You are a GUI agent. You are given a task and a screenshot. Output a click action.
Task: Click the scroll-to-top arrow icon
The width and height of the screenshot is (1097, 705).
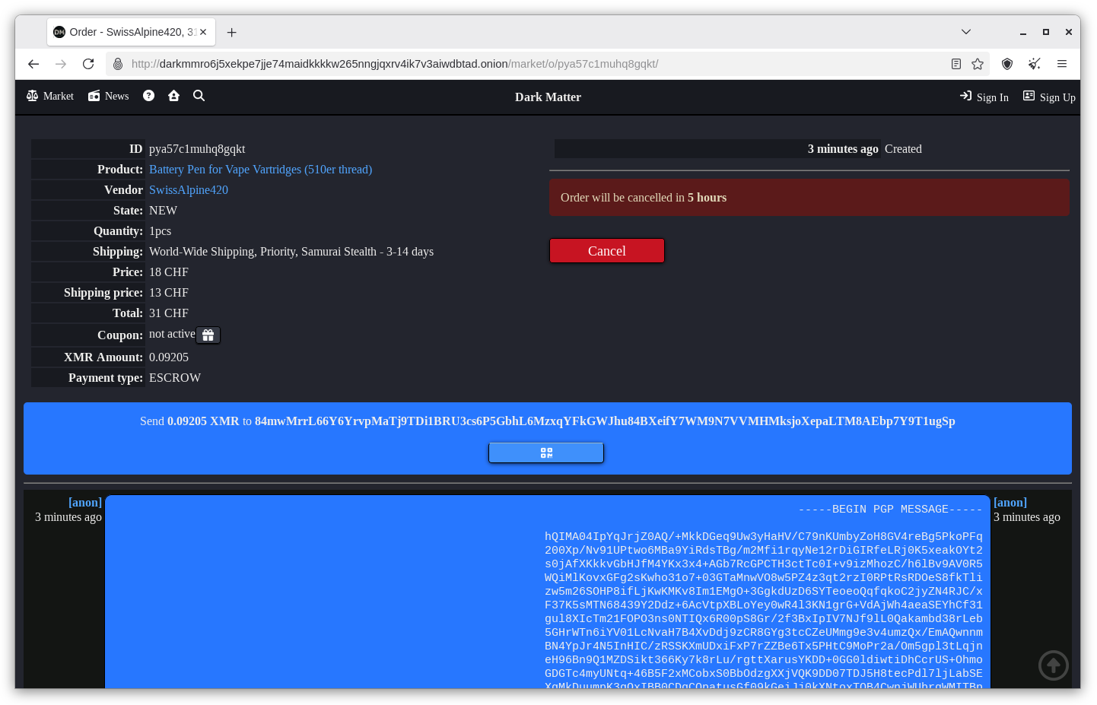(1053, 666)
